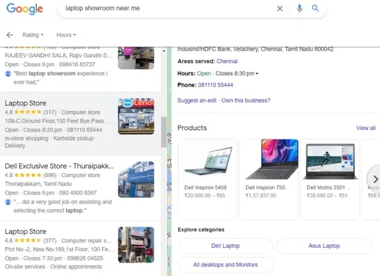Start voice search with microphone icon
The image size is (380, 276).
pos(299,9)
